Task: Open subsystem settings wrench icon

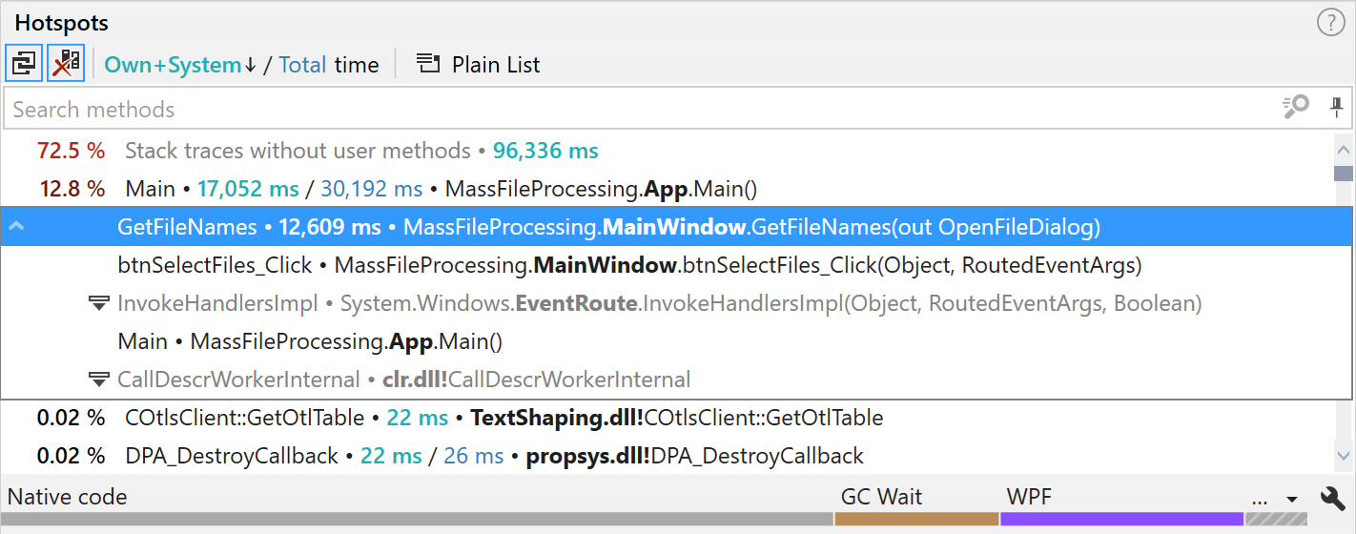Action: click(x=1332, y=498)
